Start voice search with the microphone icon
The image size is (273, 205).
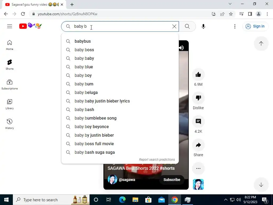pos(203,26)
